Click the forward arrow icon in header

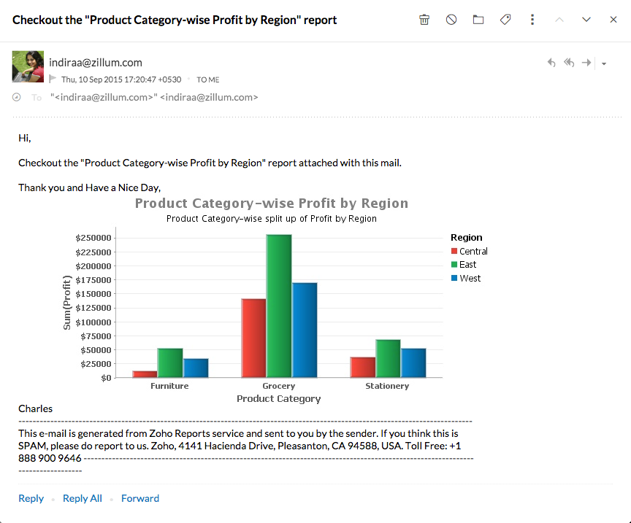[x=586, y=63]
